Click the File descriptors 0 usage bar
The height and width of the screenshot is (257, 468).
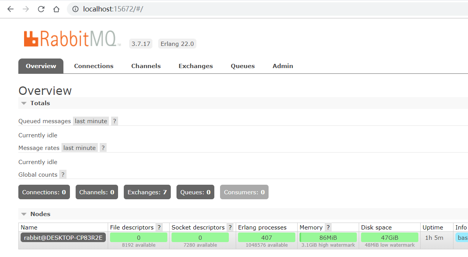pyautogui.click(x=139, y=237)
